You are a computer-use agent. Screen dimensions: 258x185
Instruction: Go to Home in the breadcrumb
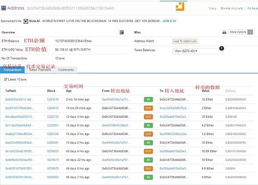pyautogui.click(x=212, y=8)
